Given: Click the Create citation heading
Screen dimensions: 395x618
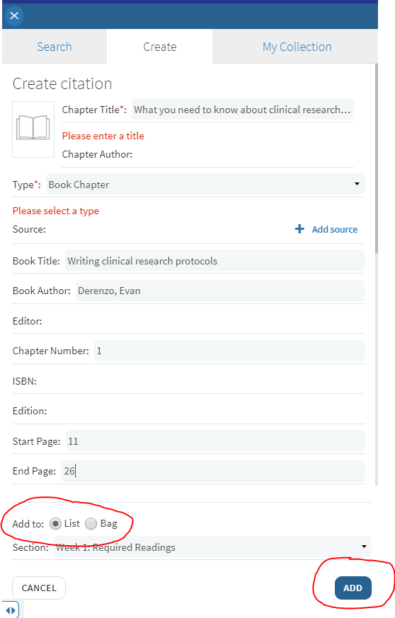Looking at the screenshot, I should 62,83.
